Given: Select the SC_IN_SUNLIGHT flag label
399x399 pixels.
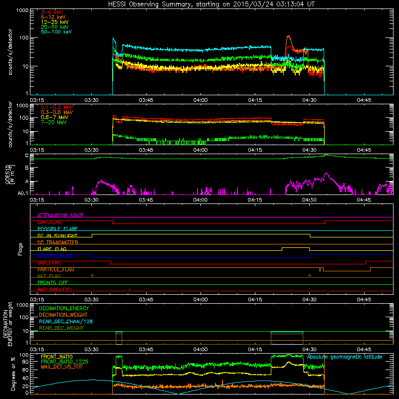Looking at the screenshot, I should coord(57,235).
